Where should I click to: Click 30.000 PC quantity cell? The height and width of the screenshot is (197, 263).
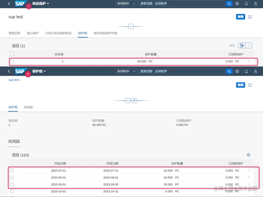(171, 184)
